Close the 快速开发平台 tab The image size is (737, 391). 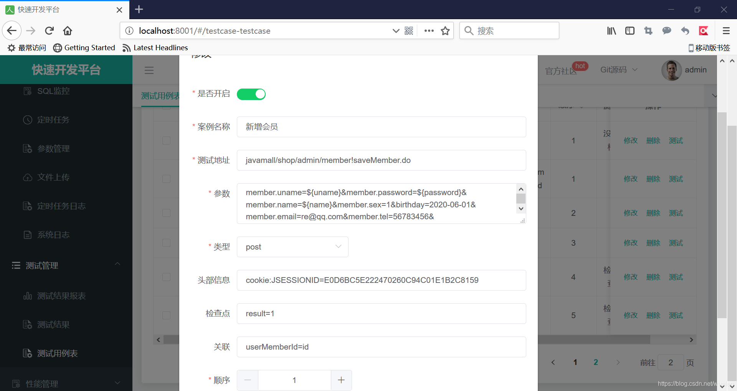(119, 10)
